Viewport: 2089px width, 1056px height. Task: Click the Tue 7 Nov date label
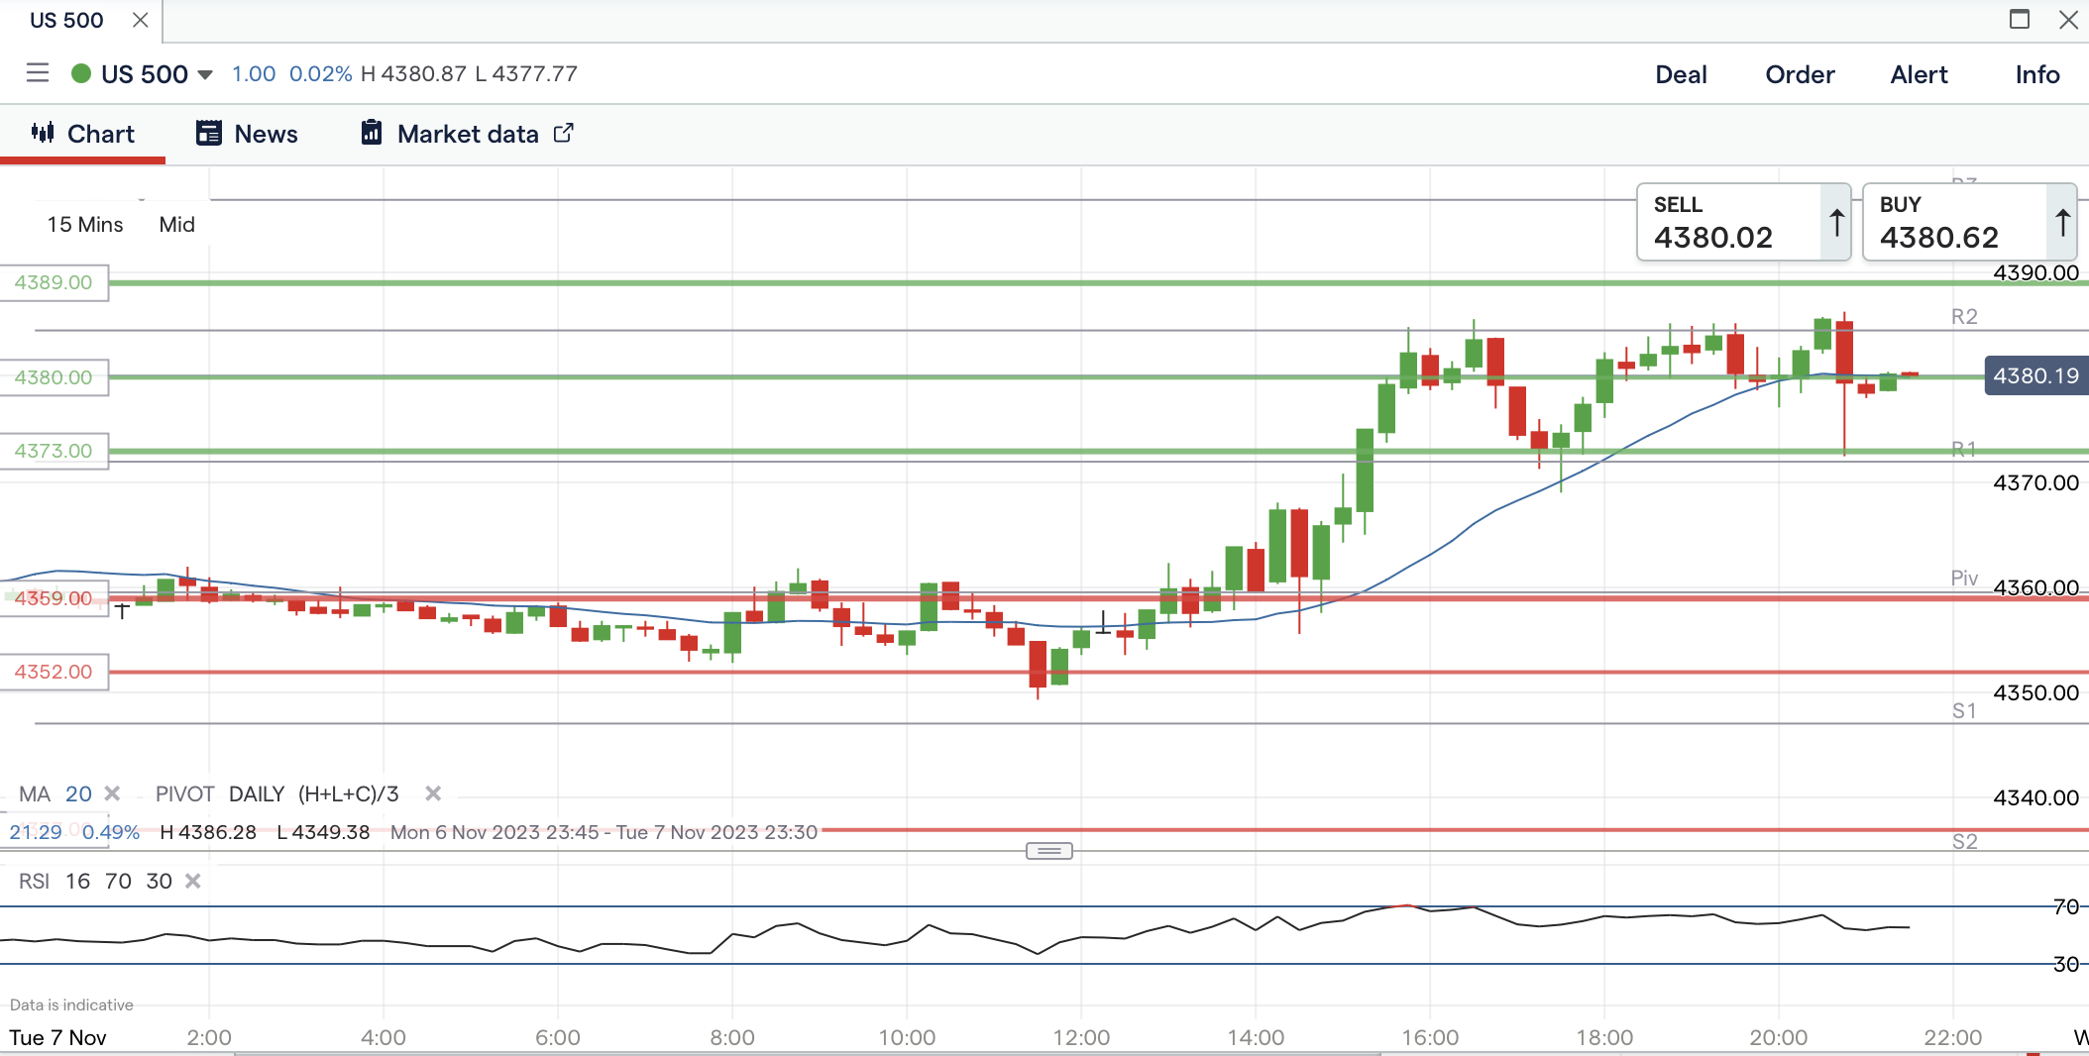tap(57, 1037)
